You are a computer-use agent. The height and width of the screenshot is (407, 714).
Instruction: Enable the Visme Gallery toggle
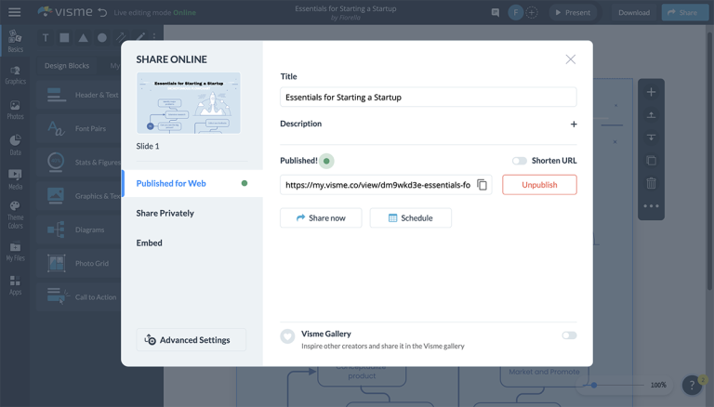[x=569, y=335]
